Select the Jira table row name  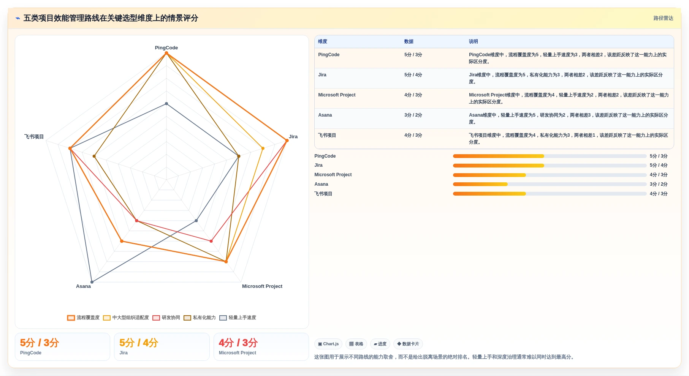point(322,75)
